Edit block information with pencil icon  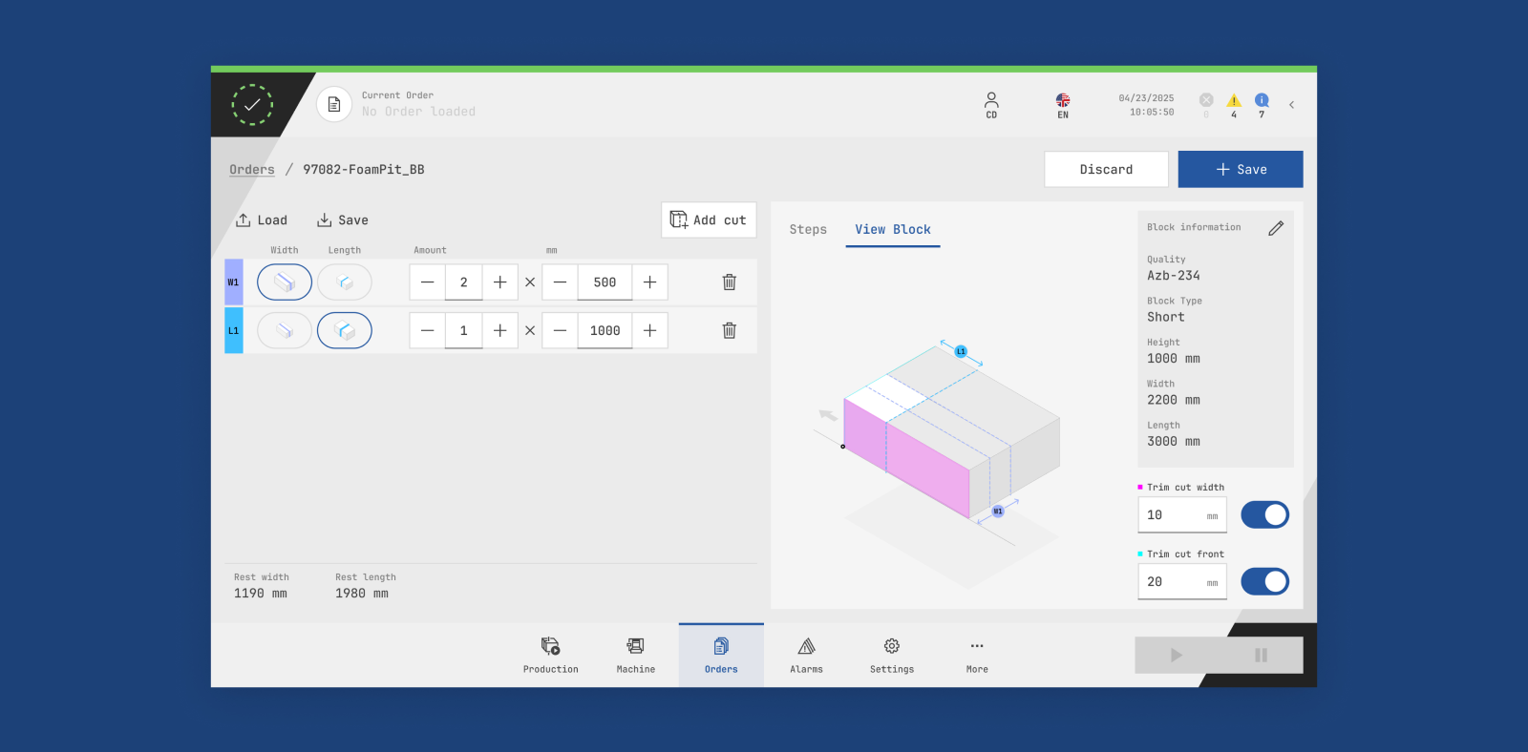pos(1276,228)
